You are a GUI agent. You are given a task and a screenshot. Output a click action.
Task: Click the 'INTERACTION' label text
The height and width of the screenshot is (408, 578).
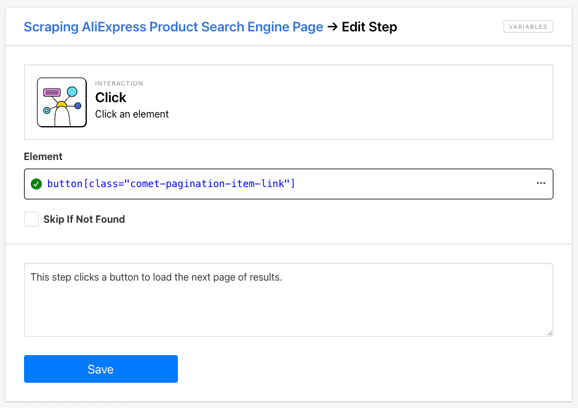(x=119, y=84)
